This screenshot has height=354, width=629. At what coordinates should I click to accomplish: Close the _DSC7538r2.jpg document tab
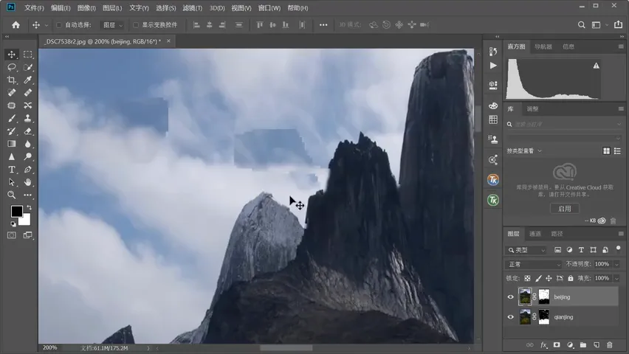pyautogui.click(x=168, y=41)
